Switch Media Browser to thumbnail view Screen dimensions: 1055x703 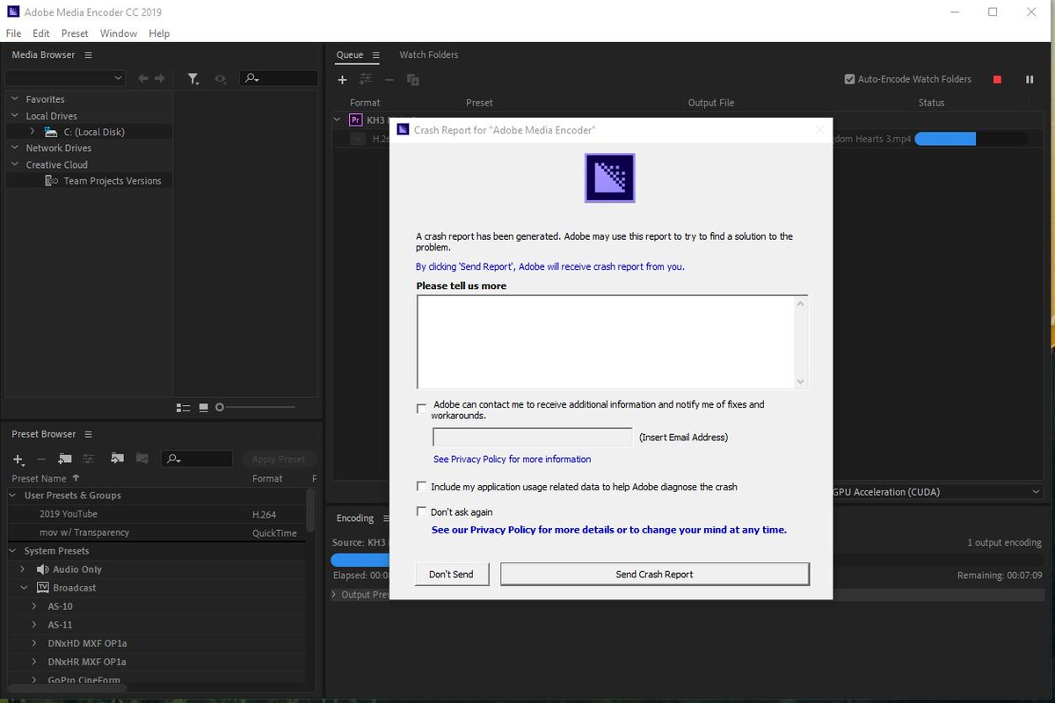(204, 408)
